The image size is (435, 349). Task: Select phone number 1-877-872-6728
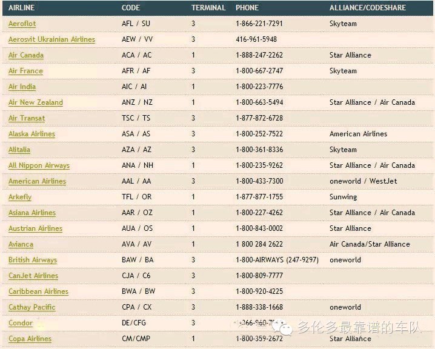259,118
